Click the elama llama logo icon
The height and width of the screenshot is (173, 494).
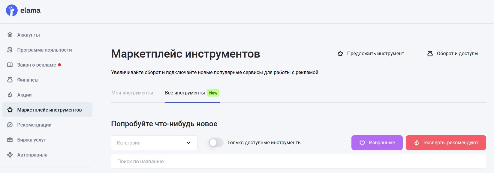pyautogui.click(x=12, y=10)
